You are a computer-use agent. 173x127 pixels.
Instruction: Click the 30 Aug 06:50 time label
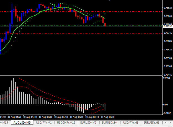61,117
